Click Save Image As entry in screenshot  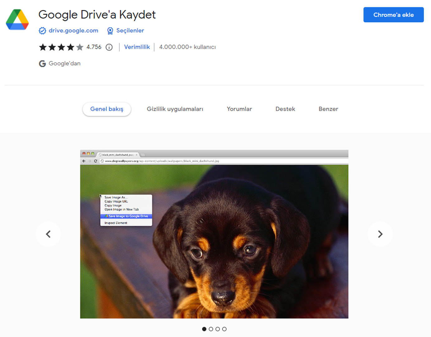click(116, 197)
